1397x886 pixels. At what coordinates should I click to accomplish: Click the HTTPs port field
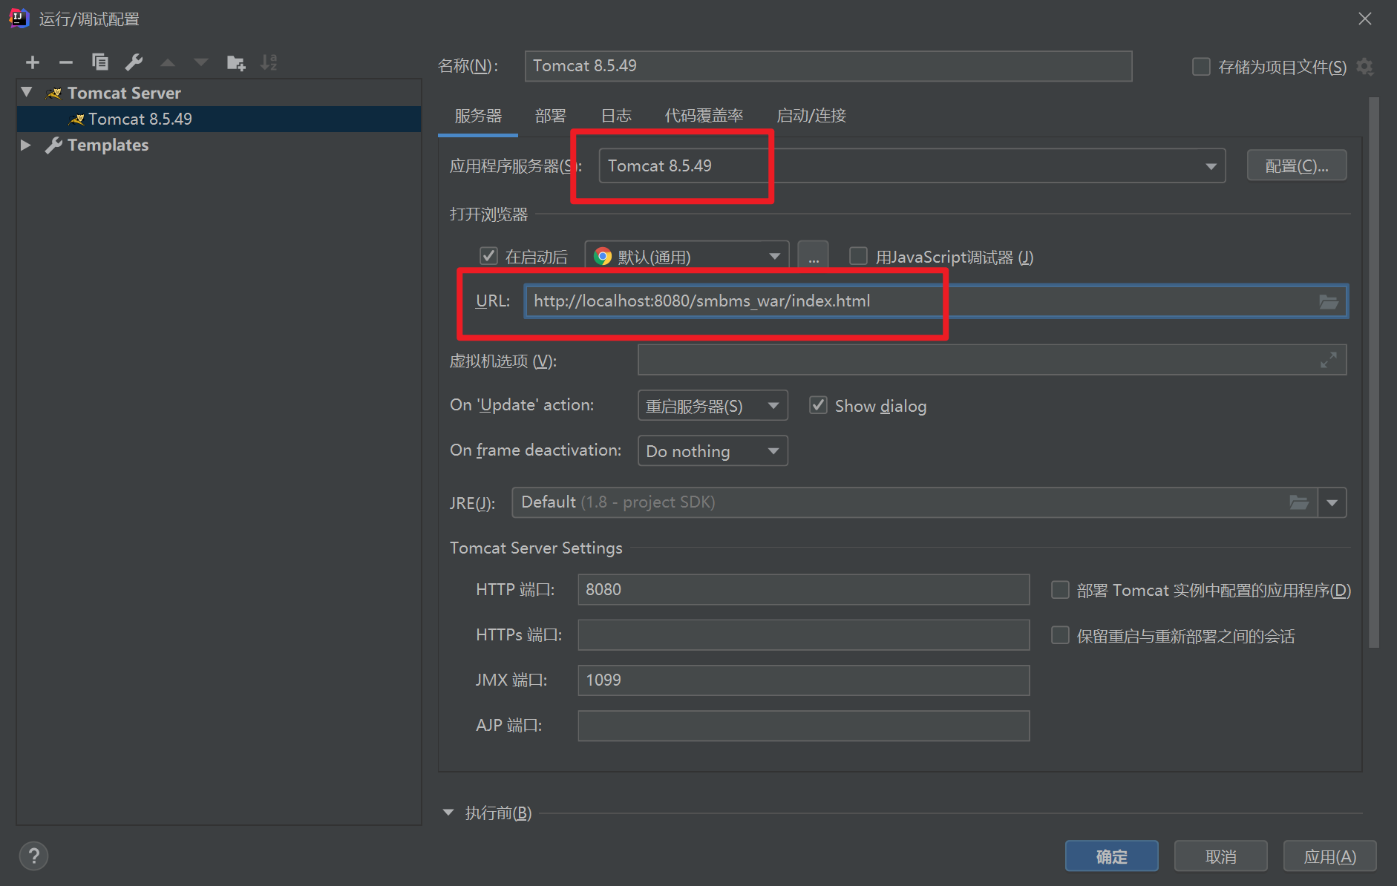pyautogui.click(x=803, y=634)
